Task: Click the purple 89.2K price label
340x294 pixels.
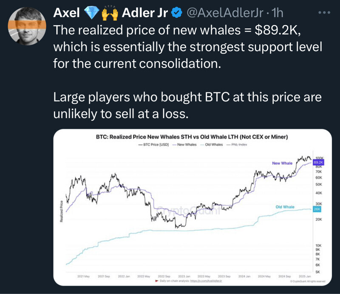Action: pos(318,162)
